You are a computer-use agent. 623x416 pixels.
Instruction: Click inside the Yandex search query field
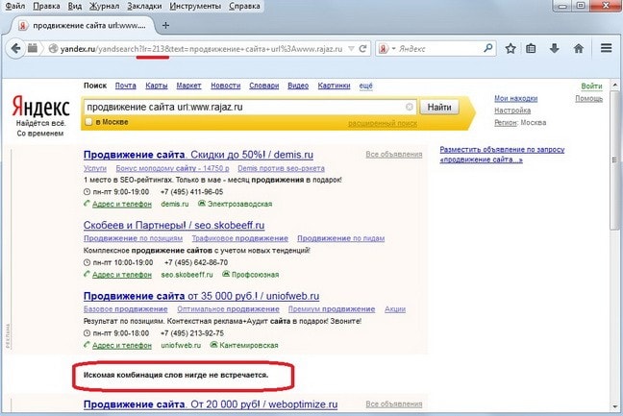coord(240,107)
